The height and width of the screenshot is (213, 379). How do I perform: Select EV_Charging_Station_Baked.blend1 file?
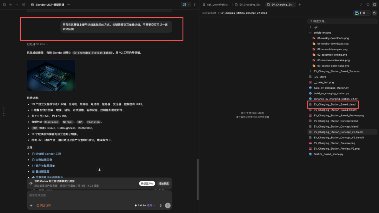335,110
